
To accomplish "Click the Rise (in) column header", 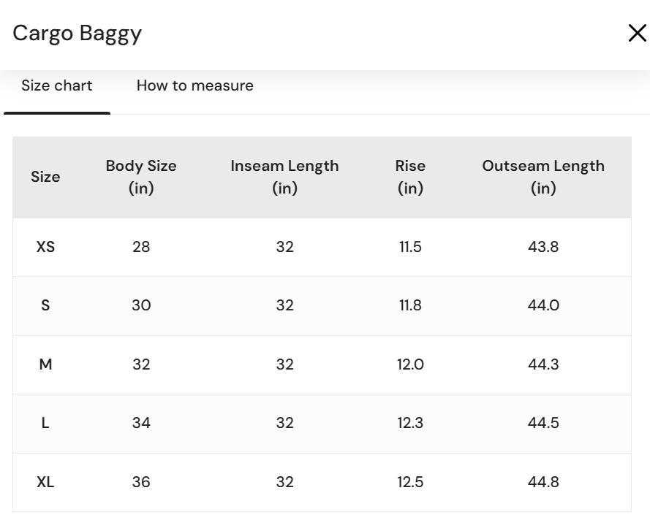I will coord(410,177).
